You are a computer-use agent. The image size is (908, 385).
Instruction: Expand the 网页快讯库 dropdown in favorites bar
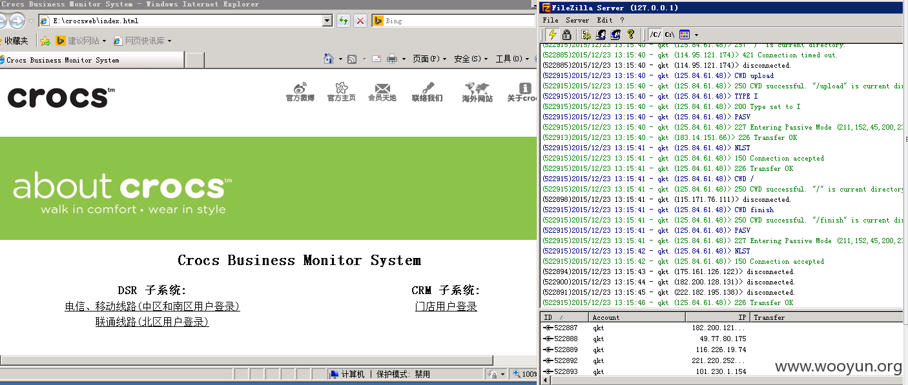pos(169,41)
